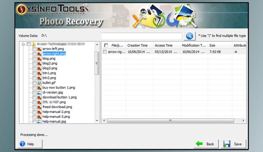The width and height of the screenshot is (263, 152).
Task: Check the arrow-right.png tree checkbox
Action: pyautogui.click(x=34, y=54)
